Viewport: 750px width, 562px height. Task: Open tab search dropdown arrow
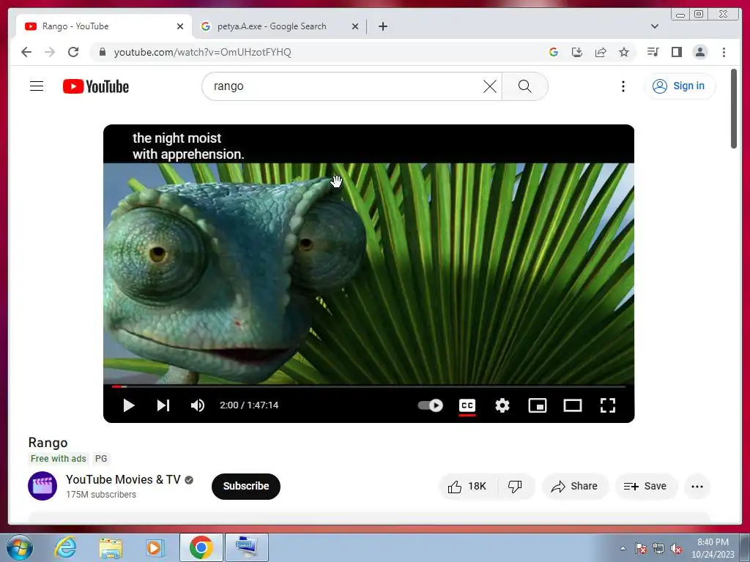click(654, 26)
